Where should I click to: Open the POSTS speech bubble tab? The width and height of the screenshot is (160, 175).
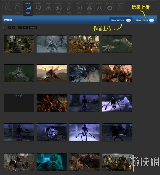coord(38,8)
